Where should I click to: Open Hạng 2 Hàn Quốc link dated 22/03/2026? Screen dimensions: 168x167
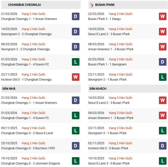121,14
